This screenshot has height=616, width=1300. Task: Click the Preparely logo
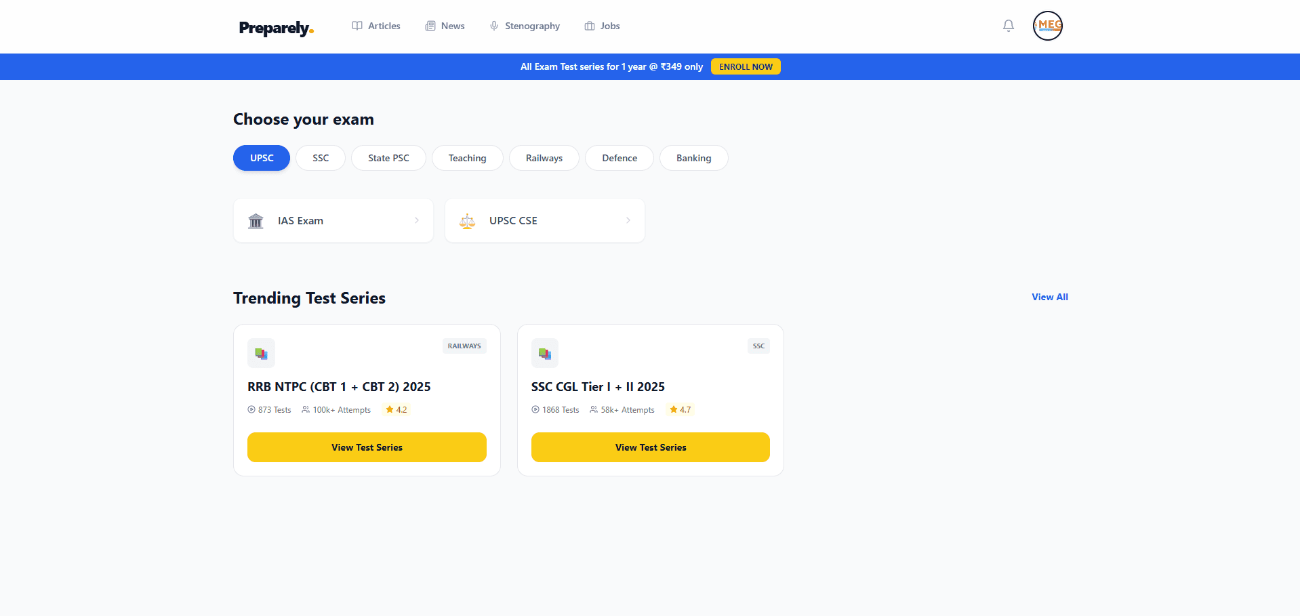(x=276, y=28)
